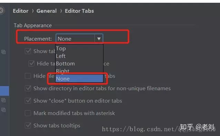Click the General breadcrumb link
The height and width of the screenshot is (136, 220).
coord(47,11)
